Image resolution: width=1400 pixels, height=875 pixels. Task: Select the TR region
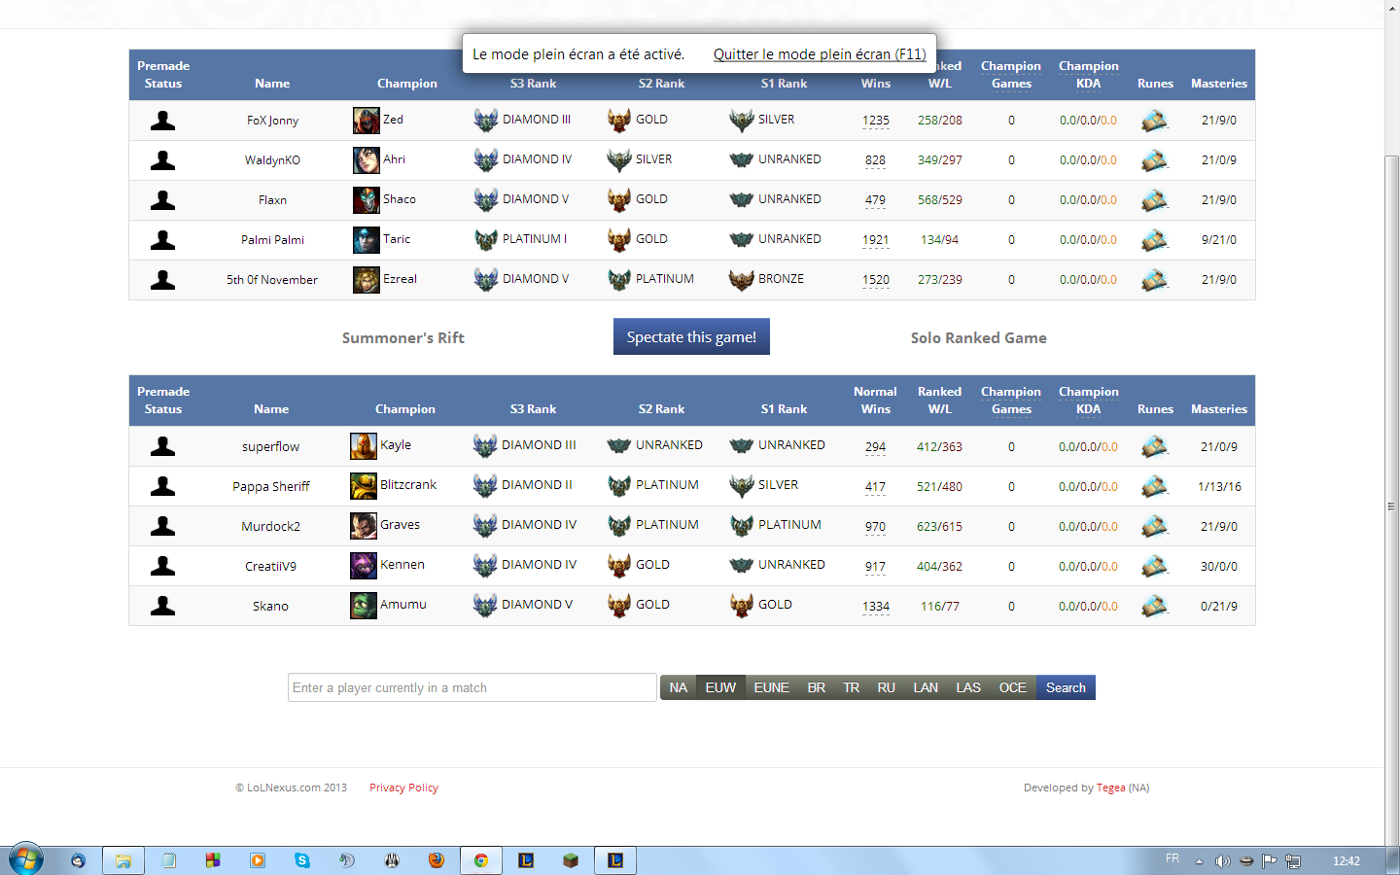(x=852, y=687)
